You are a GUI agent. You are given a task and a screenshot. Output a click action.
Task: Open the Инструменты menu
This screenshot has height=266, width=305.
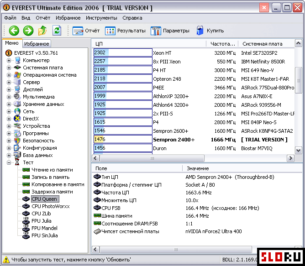tap(101, 18)
